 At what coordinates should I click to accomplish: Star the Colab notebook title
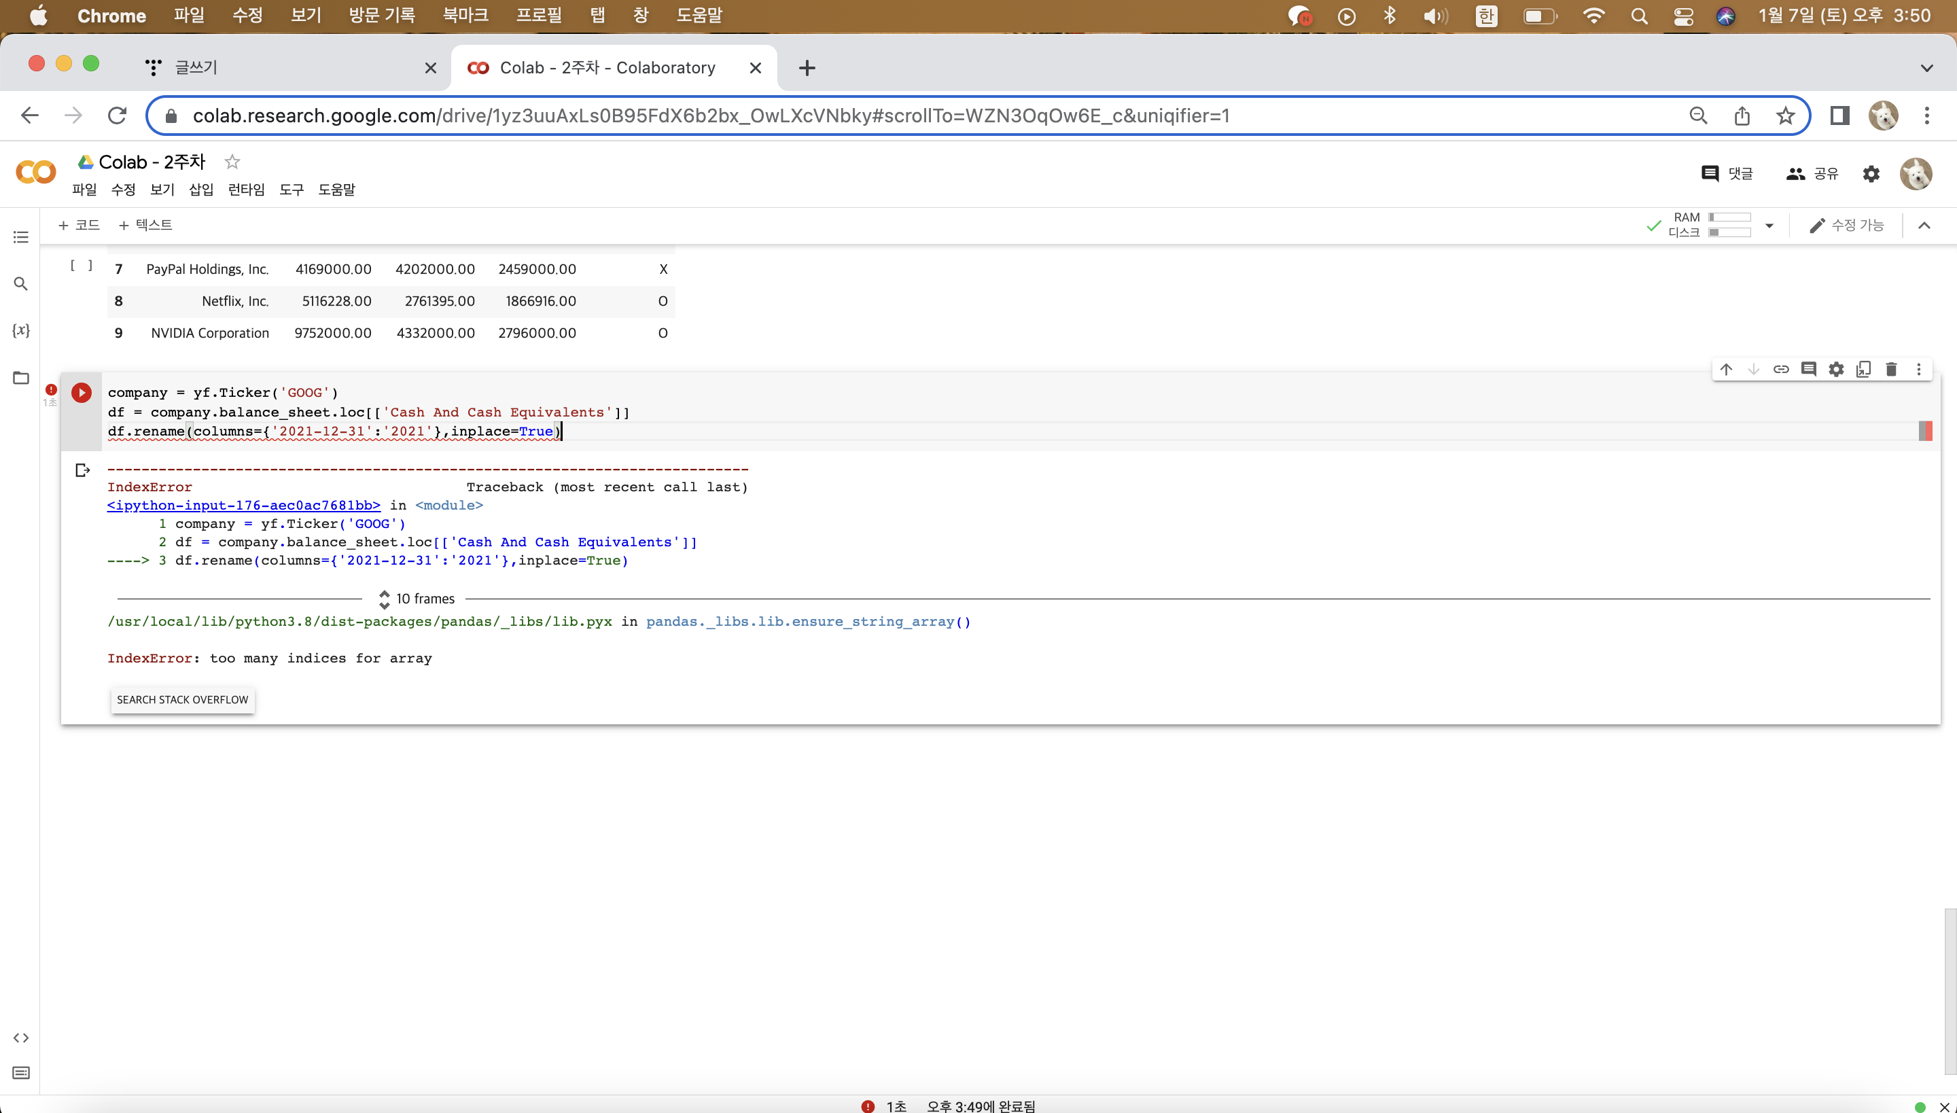pos(232,162)
